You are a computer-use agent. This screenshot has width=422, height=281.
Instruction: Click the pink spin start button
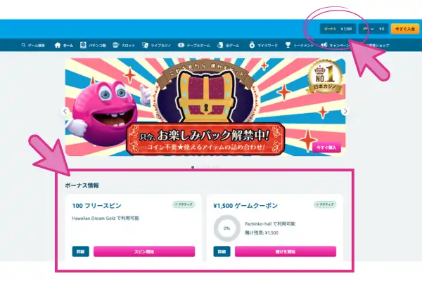pyautogui.click(x=144, y=251)
